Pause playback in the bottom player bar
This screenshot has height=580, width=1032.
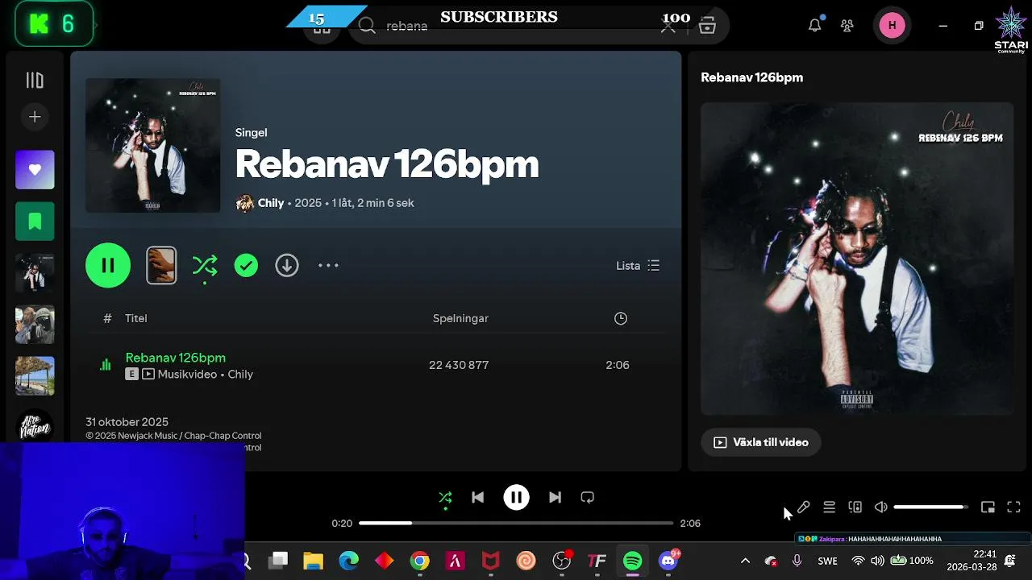point(516,498)
